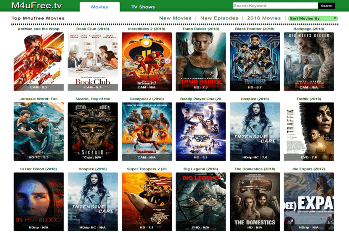Open The Domestics poster thumbnail

click(255, 202)
